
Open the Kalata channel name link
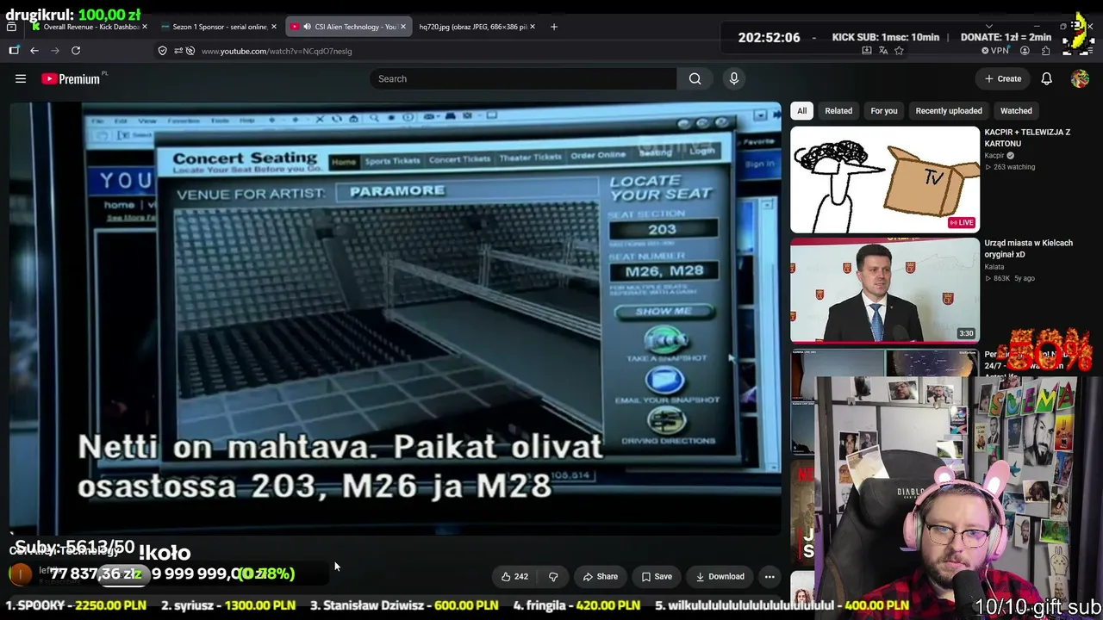click(994, 267)
